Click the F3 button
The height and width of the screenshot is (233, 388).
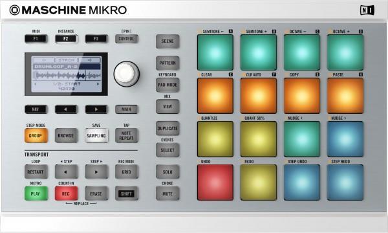coord(96,39)
